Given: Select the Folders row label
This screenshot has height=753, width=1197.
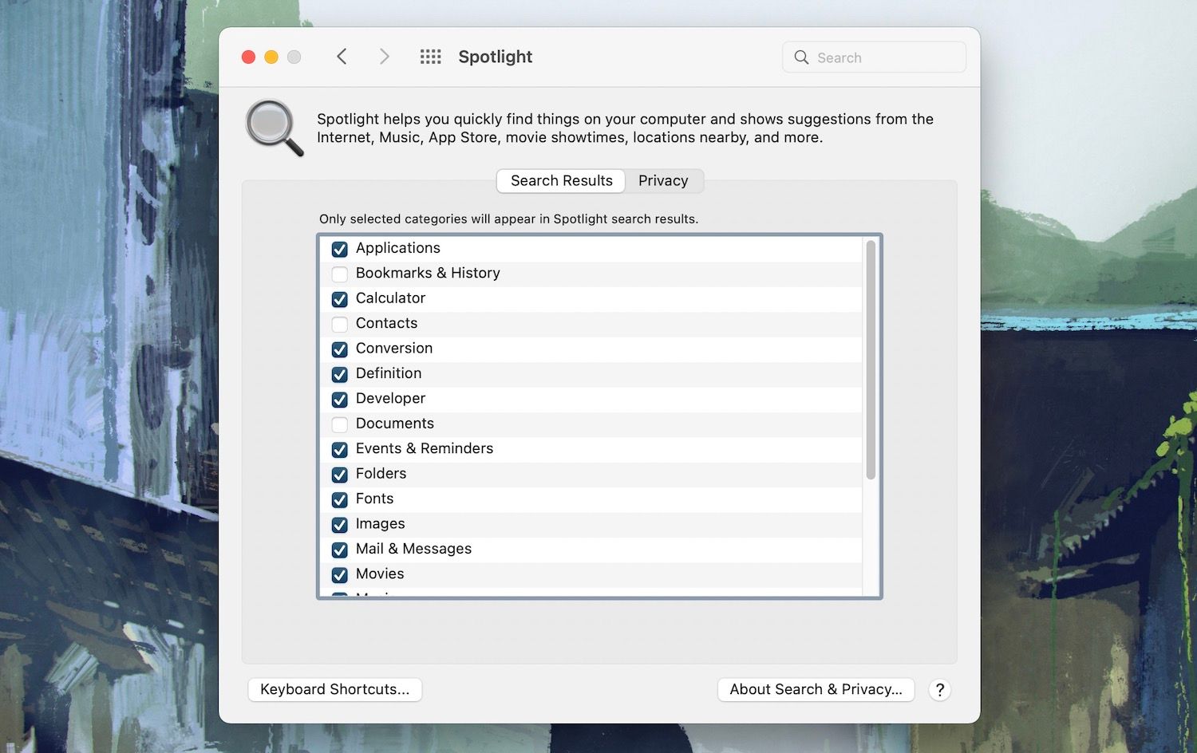Looking at the screenshot, I should click(381, 474).
